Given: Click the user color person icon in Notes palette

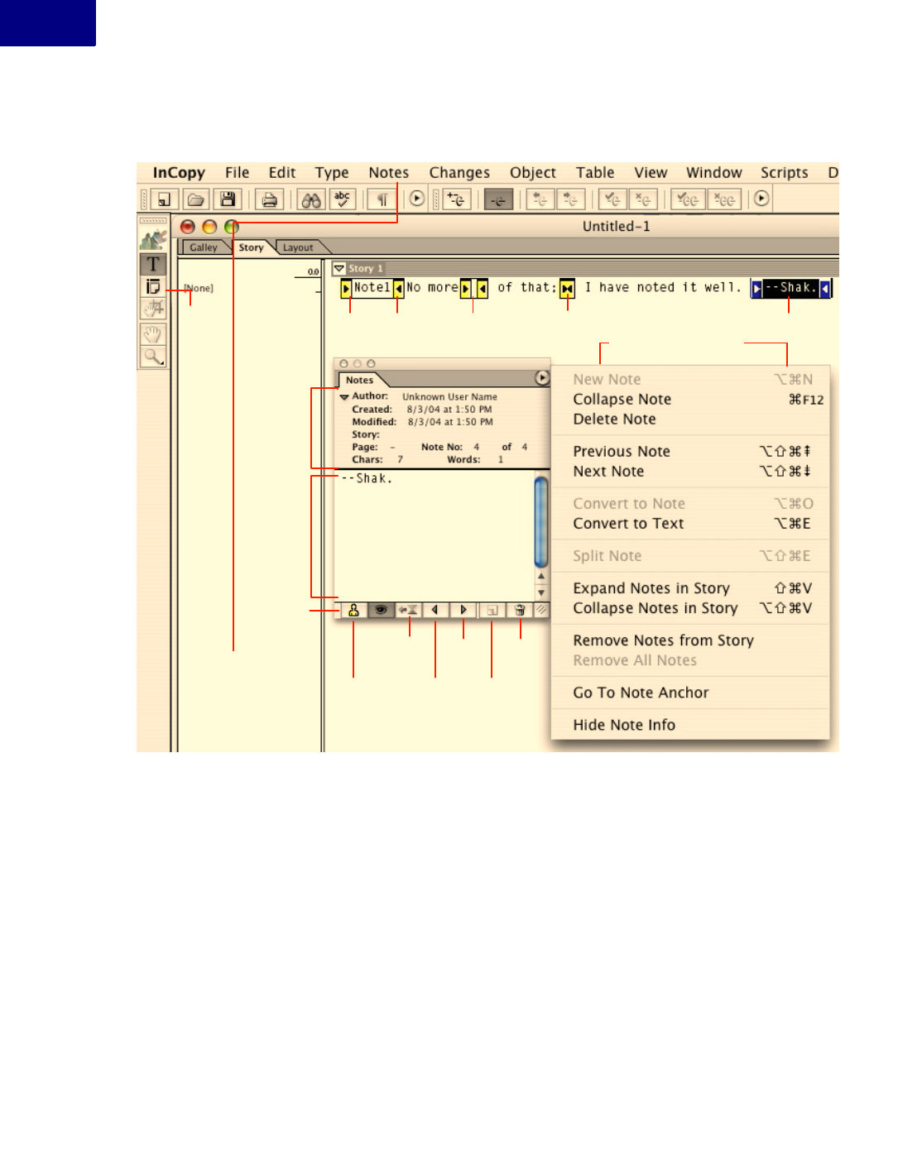Looking at the screenshot, I should 353,610.
